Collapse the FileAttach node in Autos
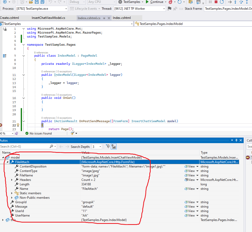The width and height of the screenshot is (252, 232). 7,162
